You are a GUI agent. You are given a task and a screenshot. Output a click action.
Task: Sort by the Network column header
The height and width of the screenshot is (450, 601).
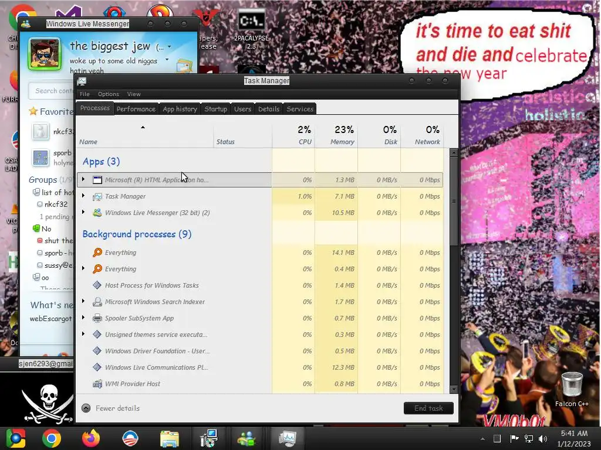[x=421, y=135]
